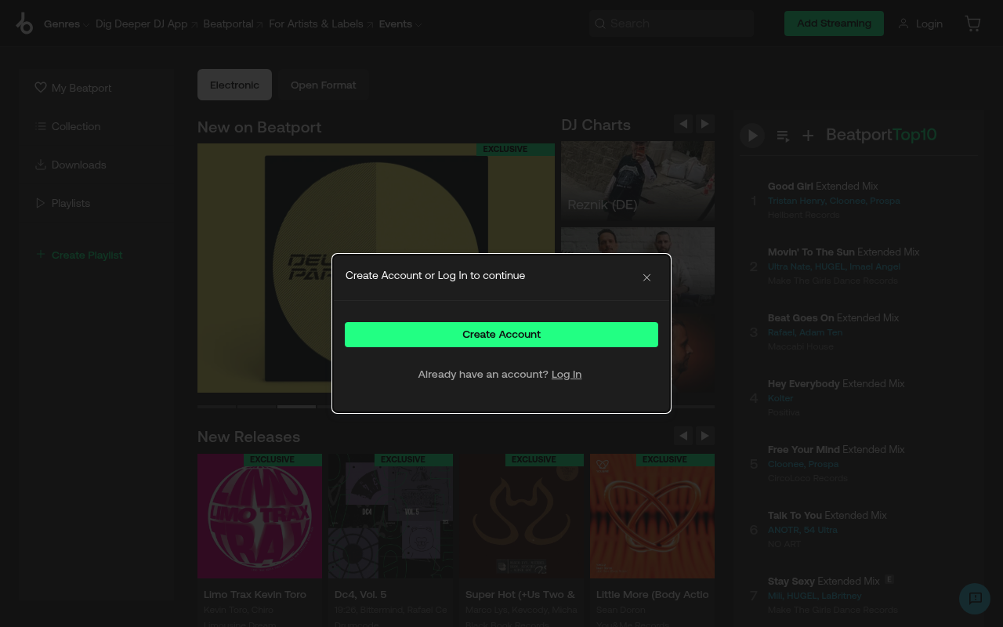
Task: Open the Dc4, Vol. 5 cover
Action: coord(390,516)
